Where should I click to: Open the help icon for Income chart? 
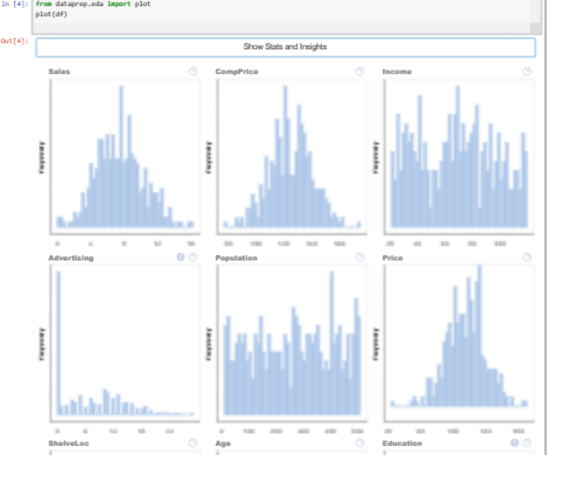pos(527,71)
